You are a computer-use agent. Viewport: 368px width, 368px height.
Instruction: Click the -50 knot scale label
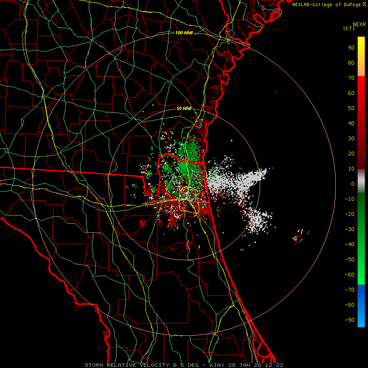pyautogui.click(x=350, y=260)
